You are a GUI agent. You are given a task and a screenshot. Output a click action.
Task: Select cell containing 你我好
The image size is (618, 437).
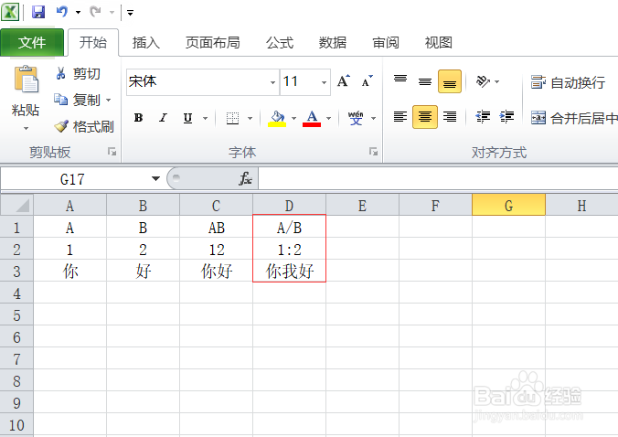(289, 272)
